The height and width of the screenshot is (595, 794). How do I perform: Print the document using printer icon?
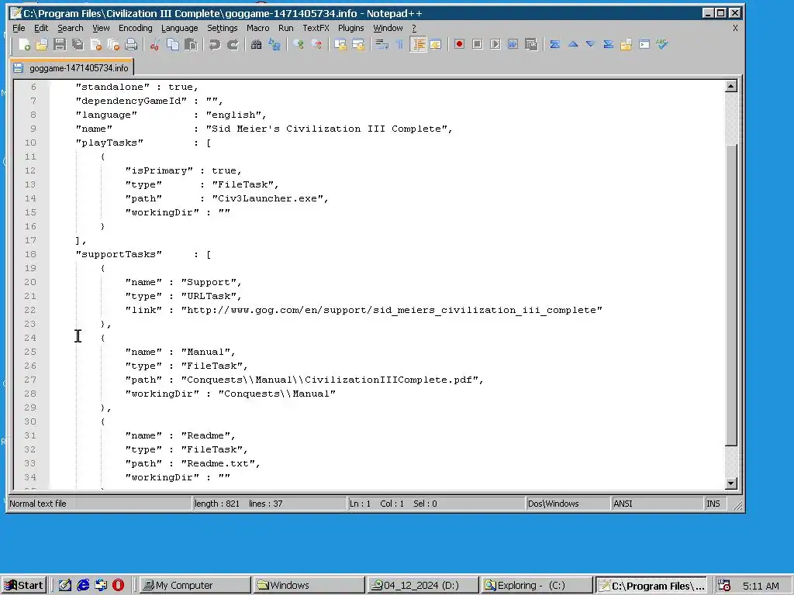(131, 44)
